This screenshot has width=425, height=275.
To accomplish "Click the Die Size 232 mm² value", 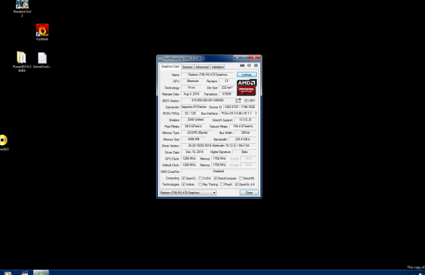I will [226, 87].
